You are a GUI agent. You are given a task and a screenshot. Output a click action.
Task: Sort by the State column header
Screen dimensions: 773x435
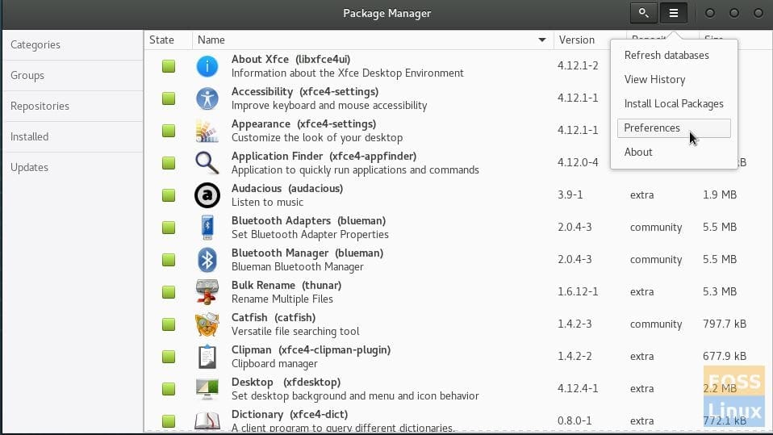tap(168, 40)
